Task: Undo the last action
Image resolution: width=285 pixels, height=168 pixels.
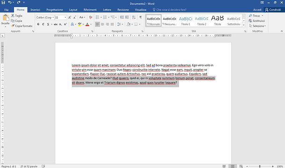Action: tap(10, 2)
